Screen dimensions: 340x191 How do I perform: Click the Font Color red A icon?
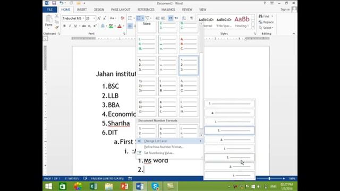point(119,26)
